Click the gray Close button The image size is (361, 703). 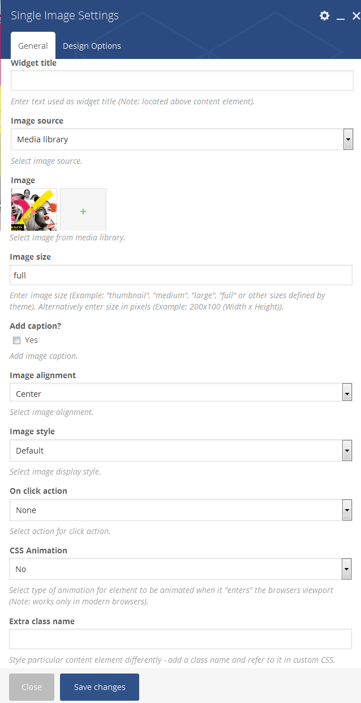pos(32,687)
